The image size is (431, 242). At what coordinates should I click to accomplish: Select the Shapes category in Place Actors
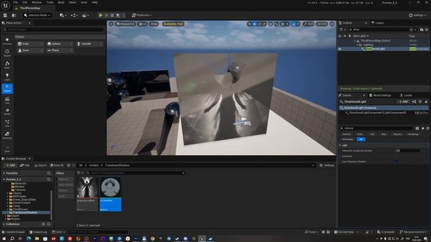click(x=7, y=89)
